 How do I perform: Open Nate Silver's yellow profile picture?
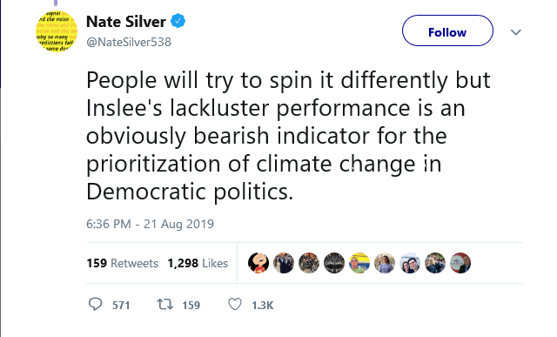click(x=57, y=31)
